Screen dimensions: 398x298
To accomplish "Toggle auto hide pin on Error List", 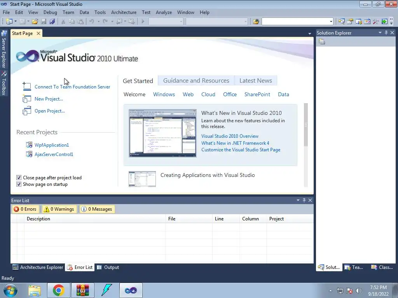I will click(x=304, y=200).
